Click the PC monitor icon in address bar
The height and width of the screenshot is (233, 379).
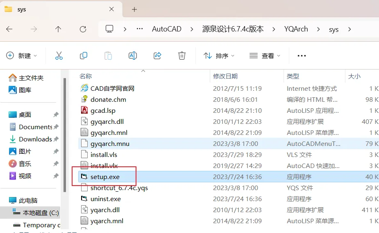click(109, 29)
